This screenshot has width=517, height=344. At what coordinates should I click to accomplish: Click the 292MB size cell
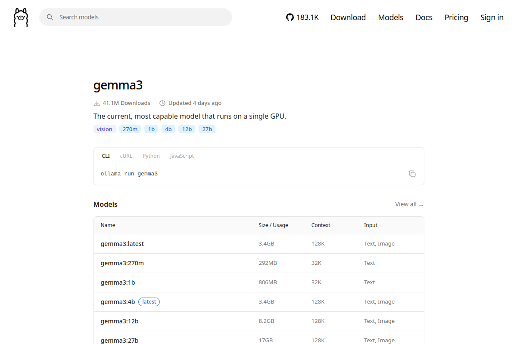(x=268, y=263)
